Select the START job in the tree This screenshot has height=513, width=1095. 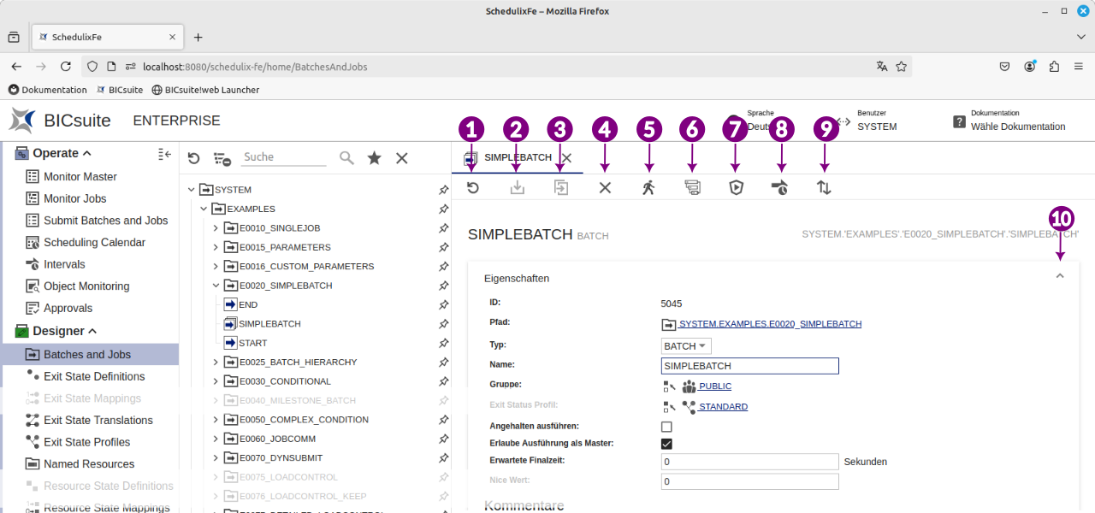point(253,343)
